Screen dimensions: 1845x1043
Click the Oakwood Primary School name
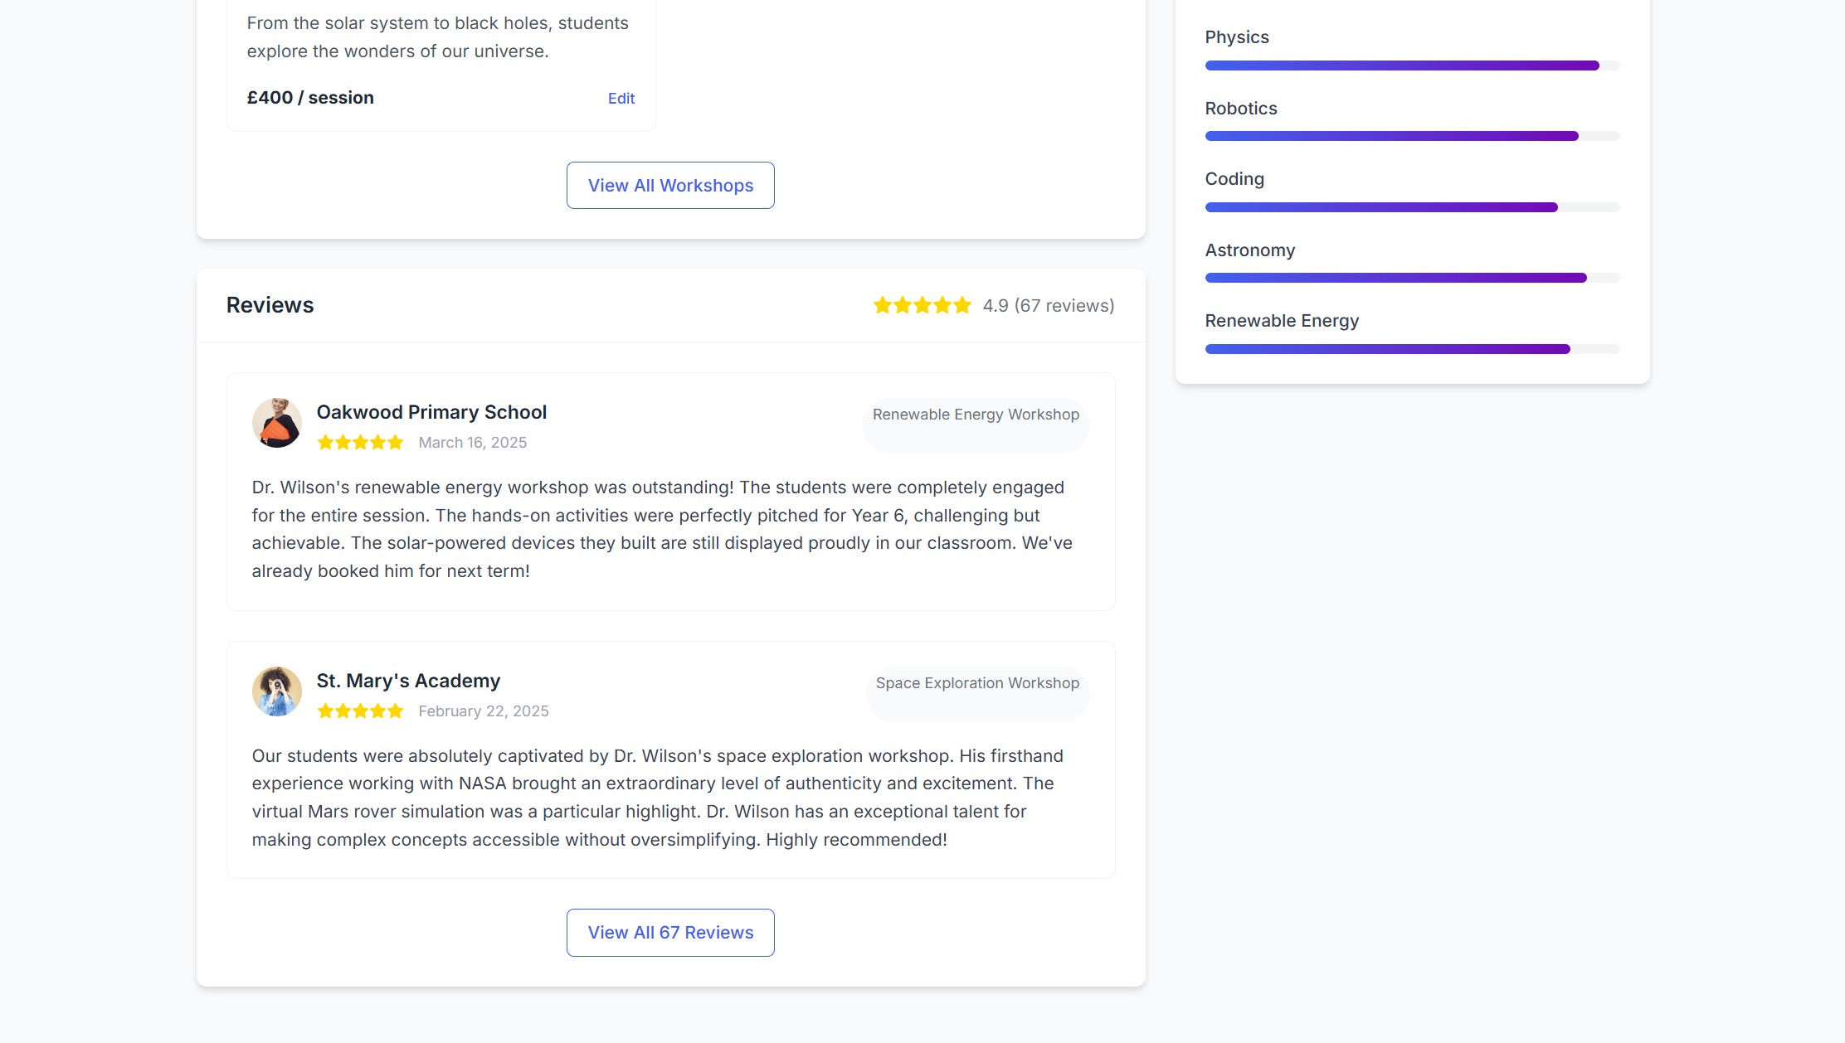(x=431, y=412)
